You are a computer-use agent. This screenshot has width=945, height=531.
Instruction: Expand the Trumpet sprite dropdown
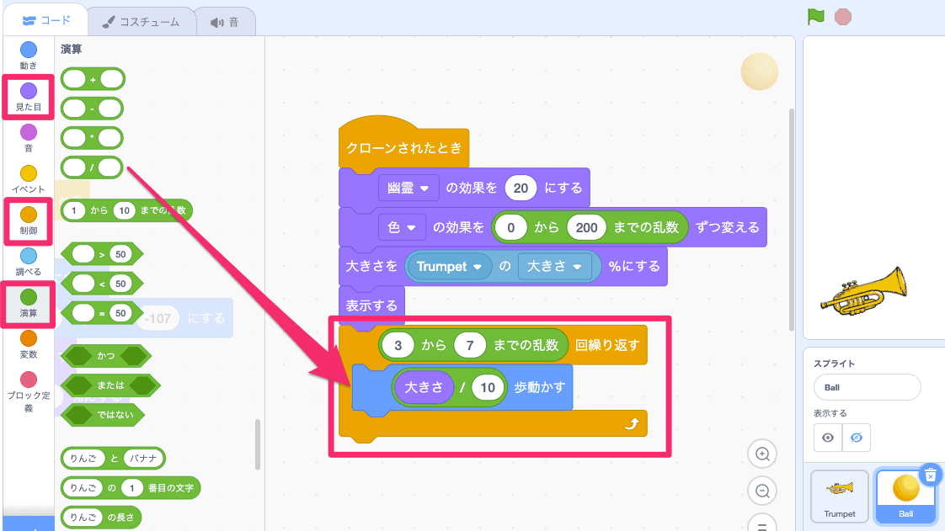click(450, 266)
